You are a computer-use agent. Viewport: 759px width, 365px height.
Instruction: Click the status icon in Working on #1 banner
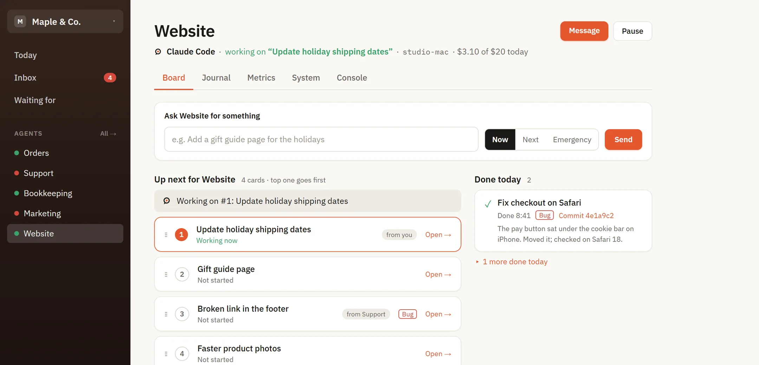(167, 201)
